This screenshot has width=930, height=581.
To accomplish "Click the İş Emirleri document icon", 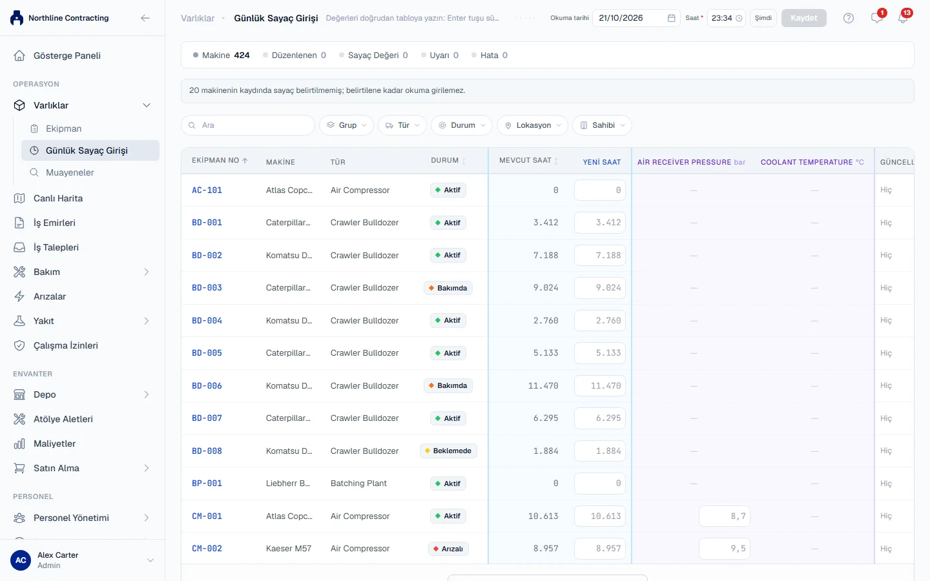I will tap(19, 223).
